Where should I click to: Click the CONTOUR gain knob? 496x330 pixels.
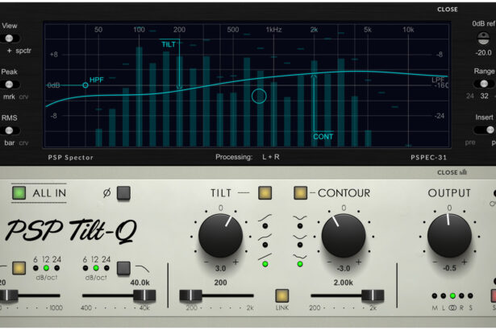[x=344, y=236]
